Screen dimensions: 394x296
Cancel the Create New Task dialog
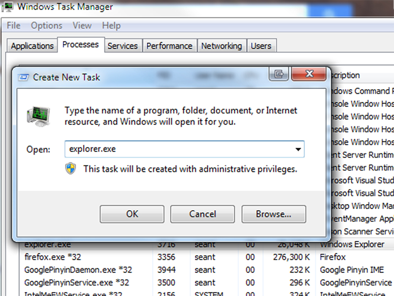coord(202,214)
